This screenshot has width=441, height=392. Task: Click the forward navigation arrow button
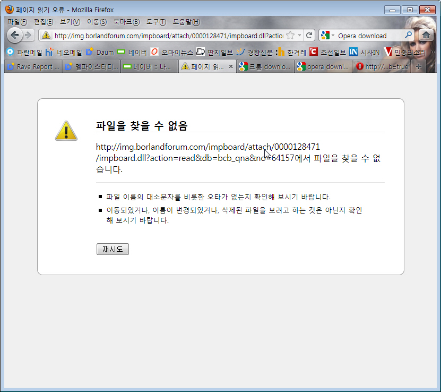[x=29, y=36]
